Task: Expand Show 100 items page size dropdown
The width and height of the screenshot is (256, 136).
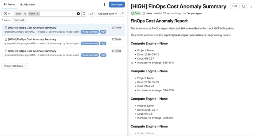Action: pos(15,66)
